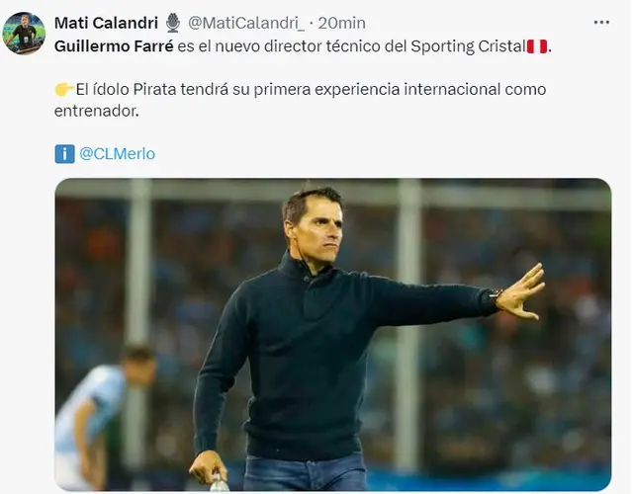This screenshot has height=494, width=633.
Task: Open Mati Calandri's profile avatar
Action: [25, 33]
